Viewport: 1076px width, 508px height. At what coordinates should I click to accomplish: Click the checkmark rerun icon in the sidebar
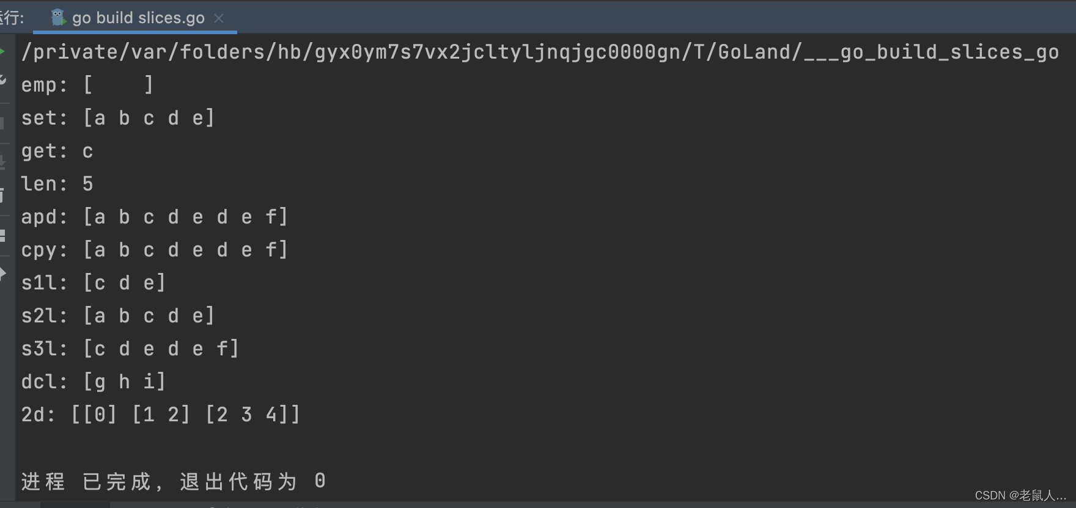tap(4, 79)
